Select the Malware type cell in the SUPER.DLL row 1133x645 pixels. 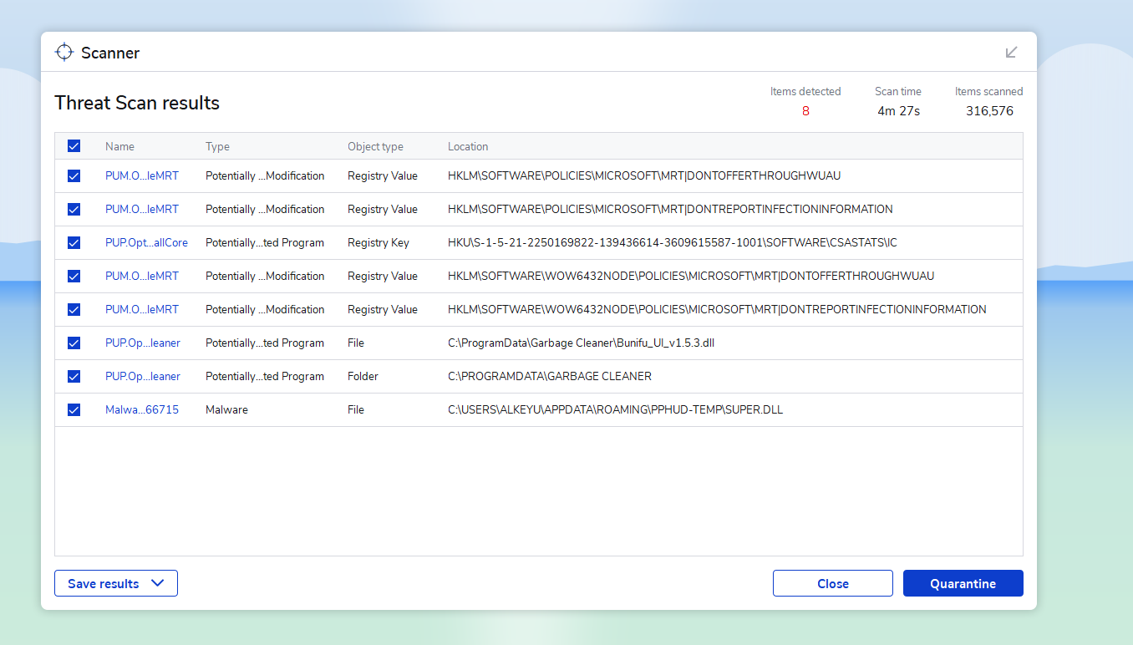[226, 410]
